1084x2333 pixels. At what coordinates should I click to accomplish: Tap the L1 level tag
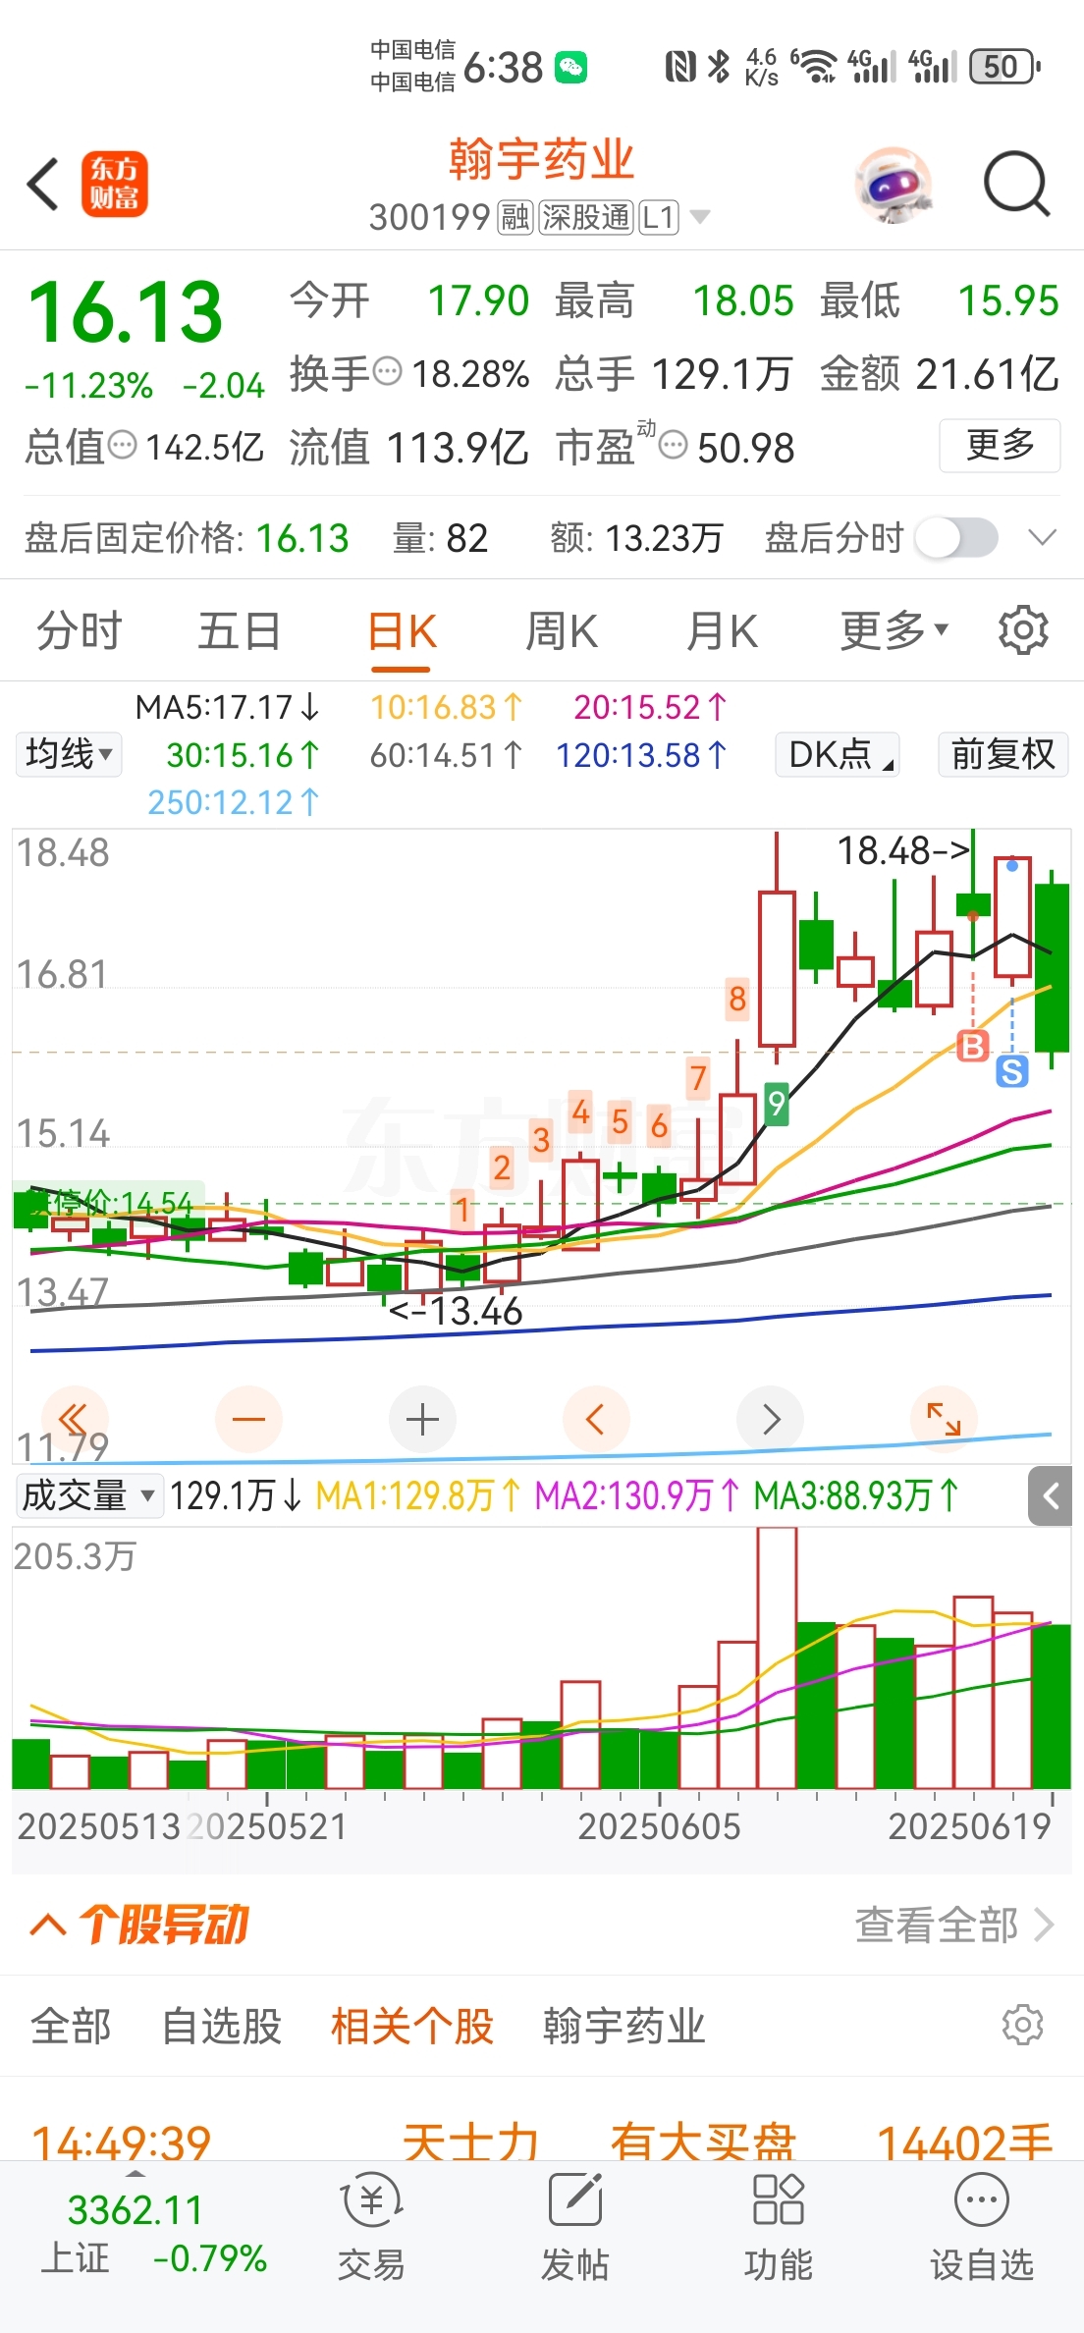[x=659, y=217]
